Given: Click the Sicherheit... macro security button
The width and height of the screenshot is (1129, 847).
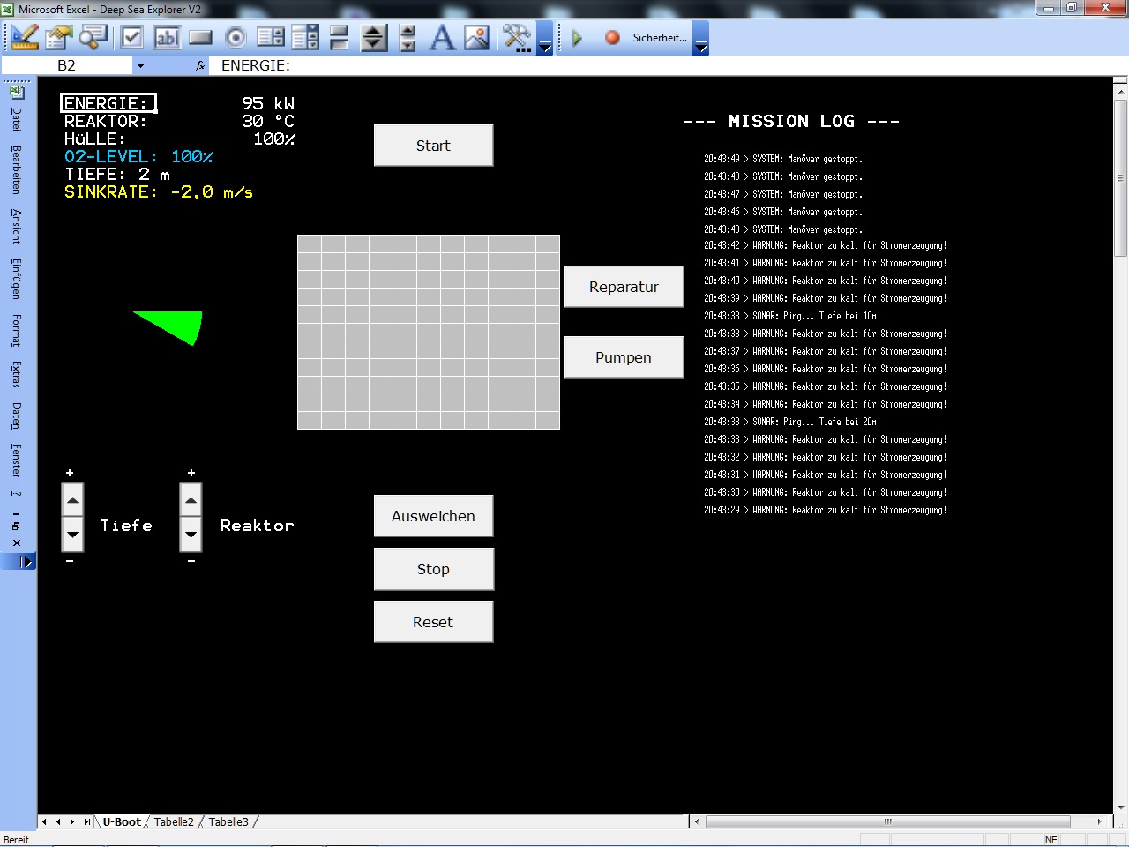Looking at the screenshot, I should [x=659, y=38].
